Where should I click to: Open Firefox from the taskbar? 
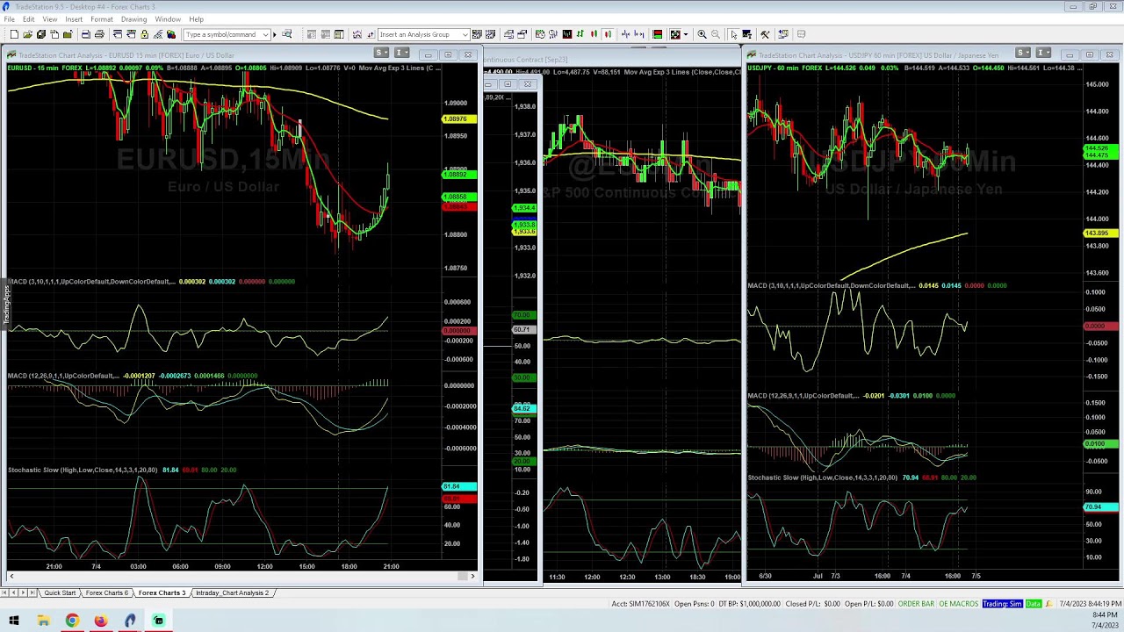(x=101, y=621)
